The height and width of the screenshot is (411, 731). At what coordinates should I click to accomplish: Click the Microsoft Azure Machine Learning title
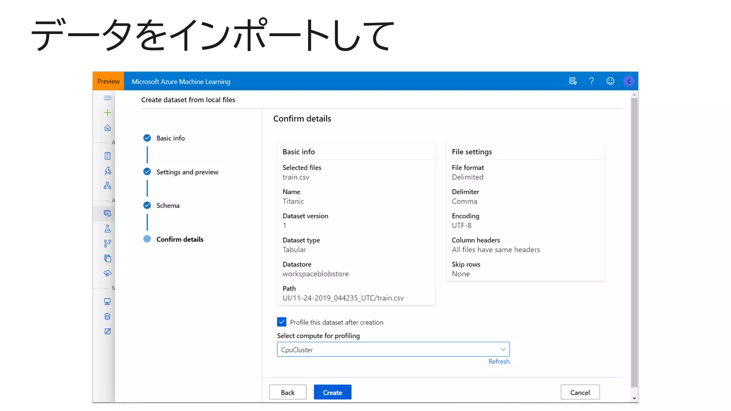coord(181,82)
